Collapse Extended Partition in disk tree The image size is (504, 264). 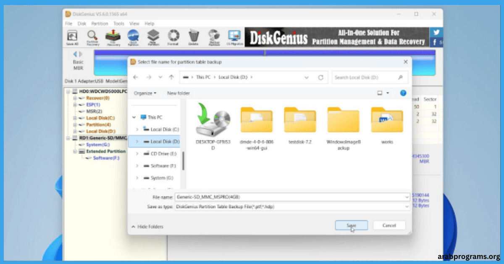[x=75, y=151]
